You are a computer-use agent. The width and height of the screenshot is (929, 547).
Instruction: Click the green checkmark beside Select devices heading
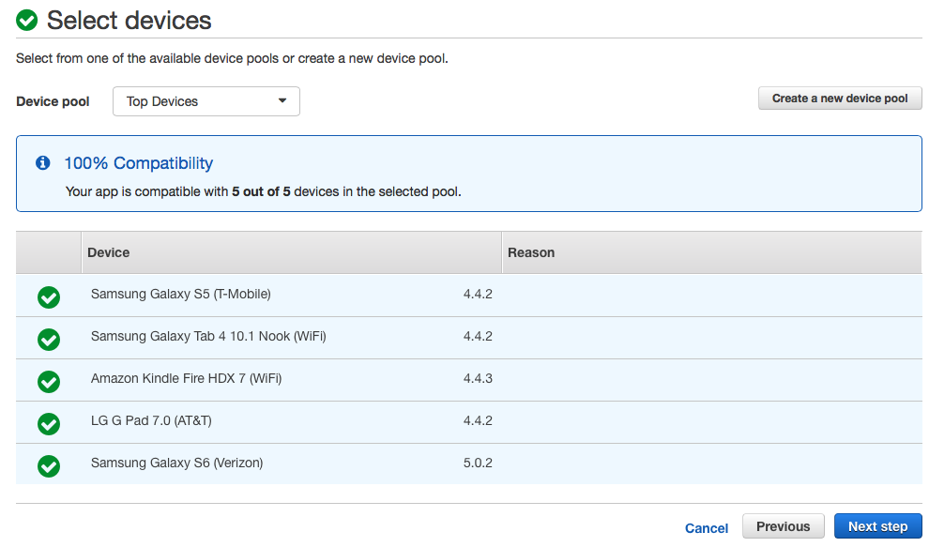tap(27, 20)
